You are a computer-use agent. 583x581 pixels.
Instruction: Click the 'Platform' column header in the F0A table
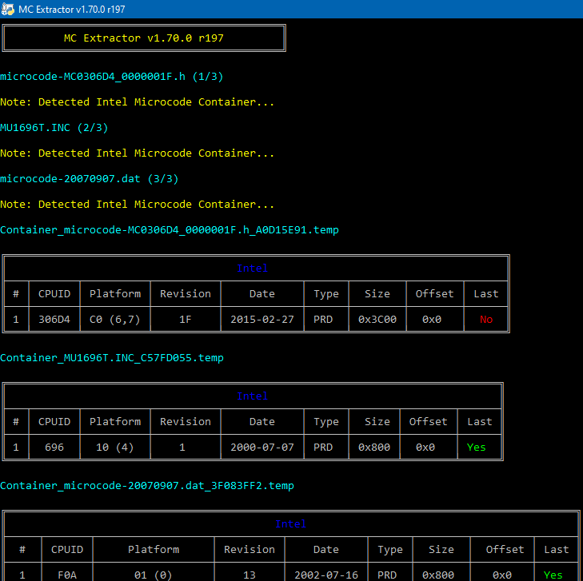pyautogui.click(x=154, y=549)
